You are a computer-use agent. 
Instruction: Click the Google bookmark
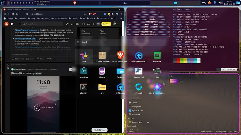coord(8,18)
